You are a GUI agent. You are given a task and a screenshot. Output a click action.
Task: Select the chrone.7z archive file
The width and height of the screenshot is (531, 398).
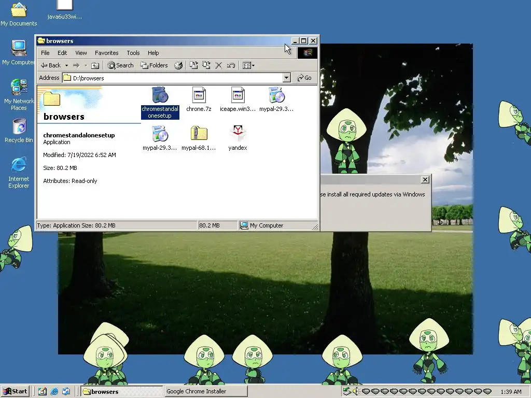(x=199, y=99)
